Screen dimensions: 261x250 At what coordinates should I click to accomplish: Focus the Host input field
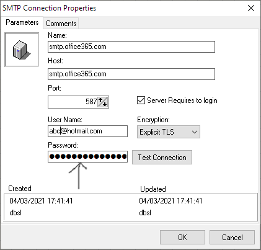click(x=131, y=74)
